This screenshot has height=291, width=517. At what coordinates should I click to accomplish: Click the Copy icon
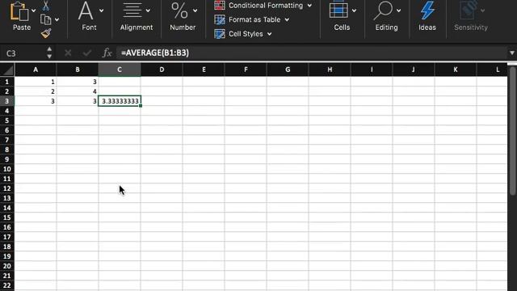tap(45, 19)
